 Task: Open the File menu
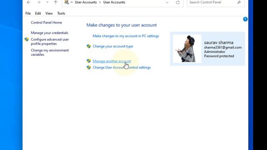pos(28,13)
